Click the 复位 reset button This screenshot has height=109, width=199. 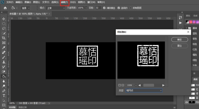pos(179,46)
